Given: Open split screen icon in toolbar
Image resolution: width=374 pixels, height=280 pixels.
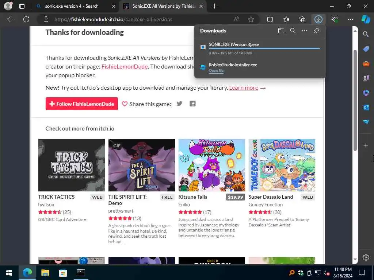Looking at the screenshot, I should pos(270,19).
